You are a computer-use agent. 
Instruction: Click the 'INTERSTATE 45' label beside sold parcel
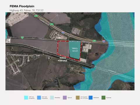point(86,42)
